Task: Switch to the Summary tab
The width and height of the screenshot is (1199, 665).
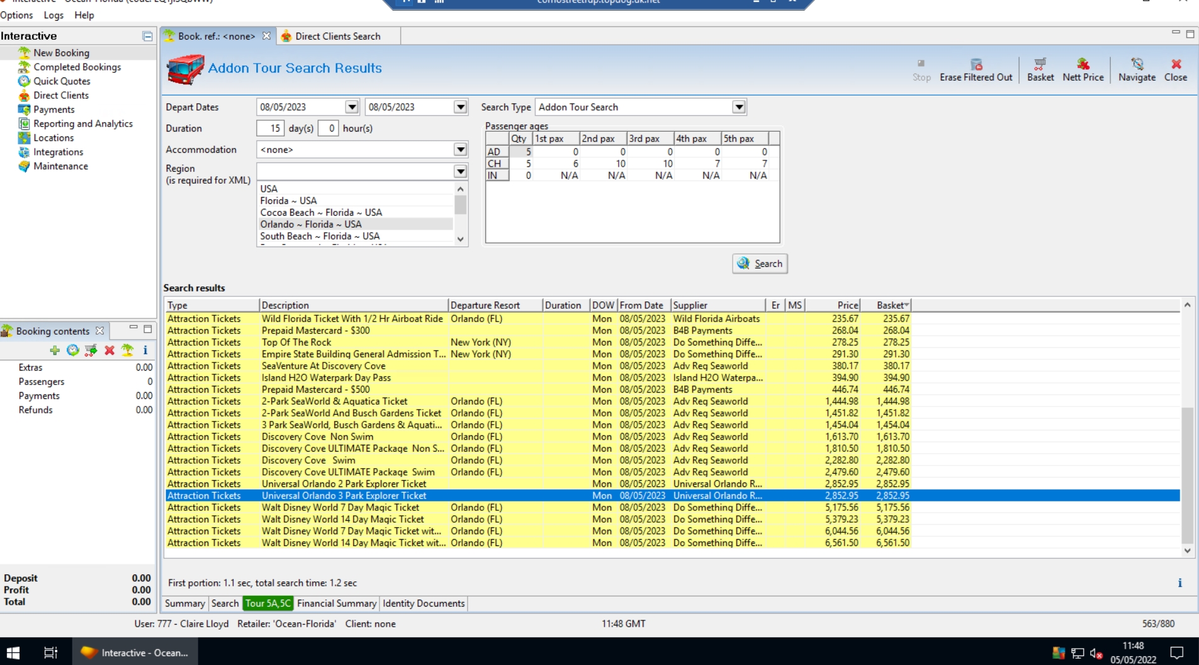Action: point(184,603)
